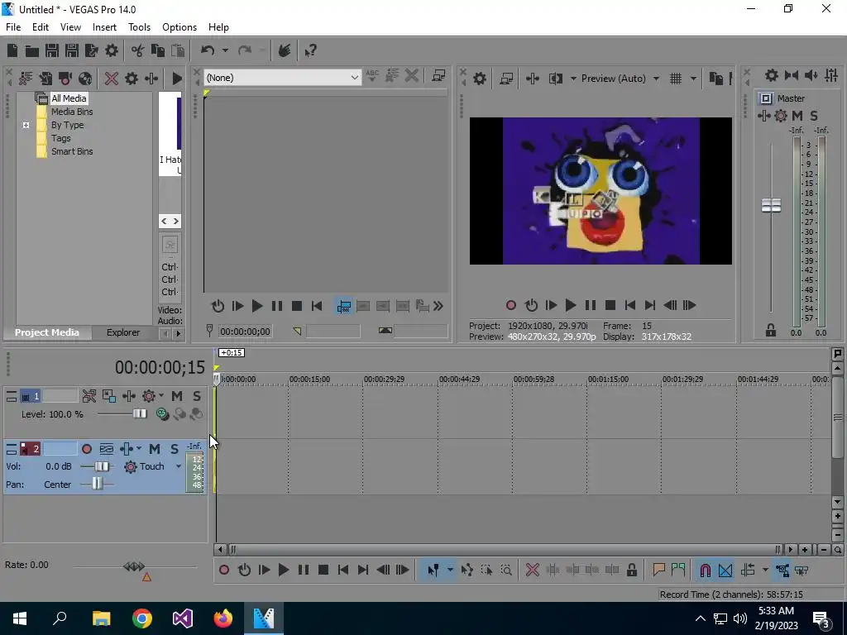Screen dimensions: 847x635
Task: Delete the selection with the red X in the timeline toolbar
Action: click(x=533, y=571)
